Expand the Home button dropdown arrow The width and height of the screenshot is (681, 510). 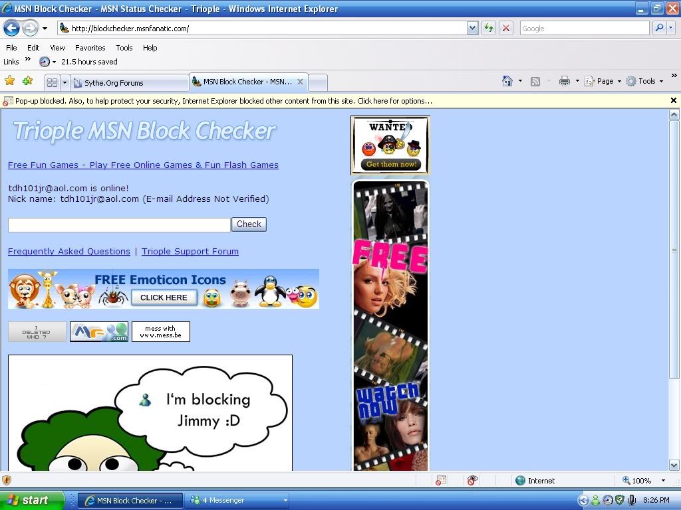click(520, 81)
